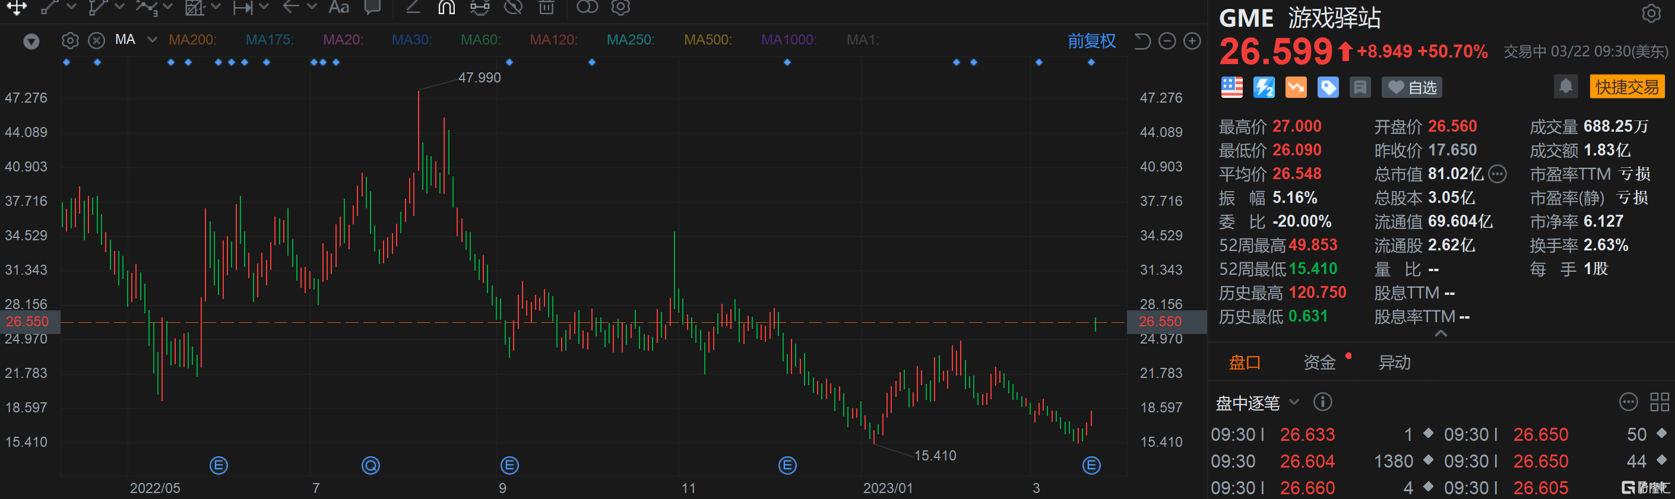The height and width of the screenshot is (499, 1675).
Task: Click the blue price tag icon
Action: click(1328, 87)
